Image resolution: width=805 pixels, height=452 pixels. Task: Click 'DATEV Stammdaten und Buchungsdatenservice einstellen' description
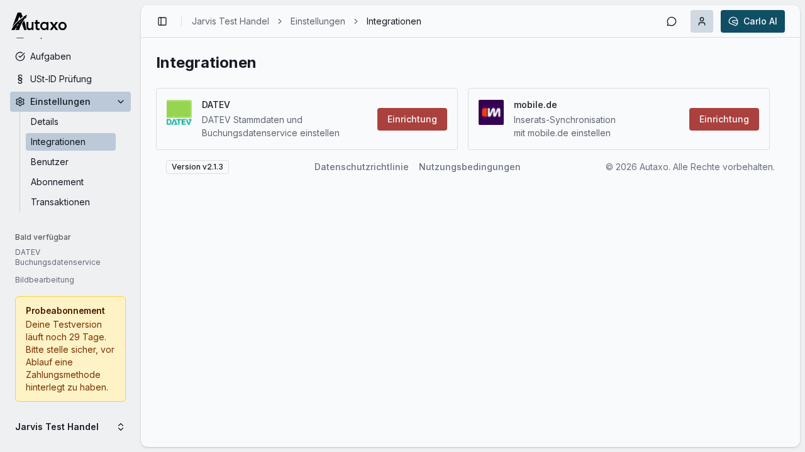[270, 126]
